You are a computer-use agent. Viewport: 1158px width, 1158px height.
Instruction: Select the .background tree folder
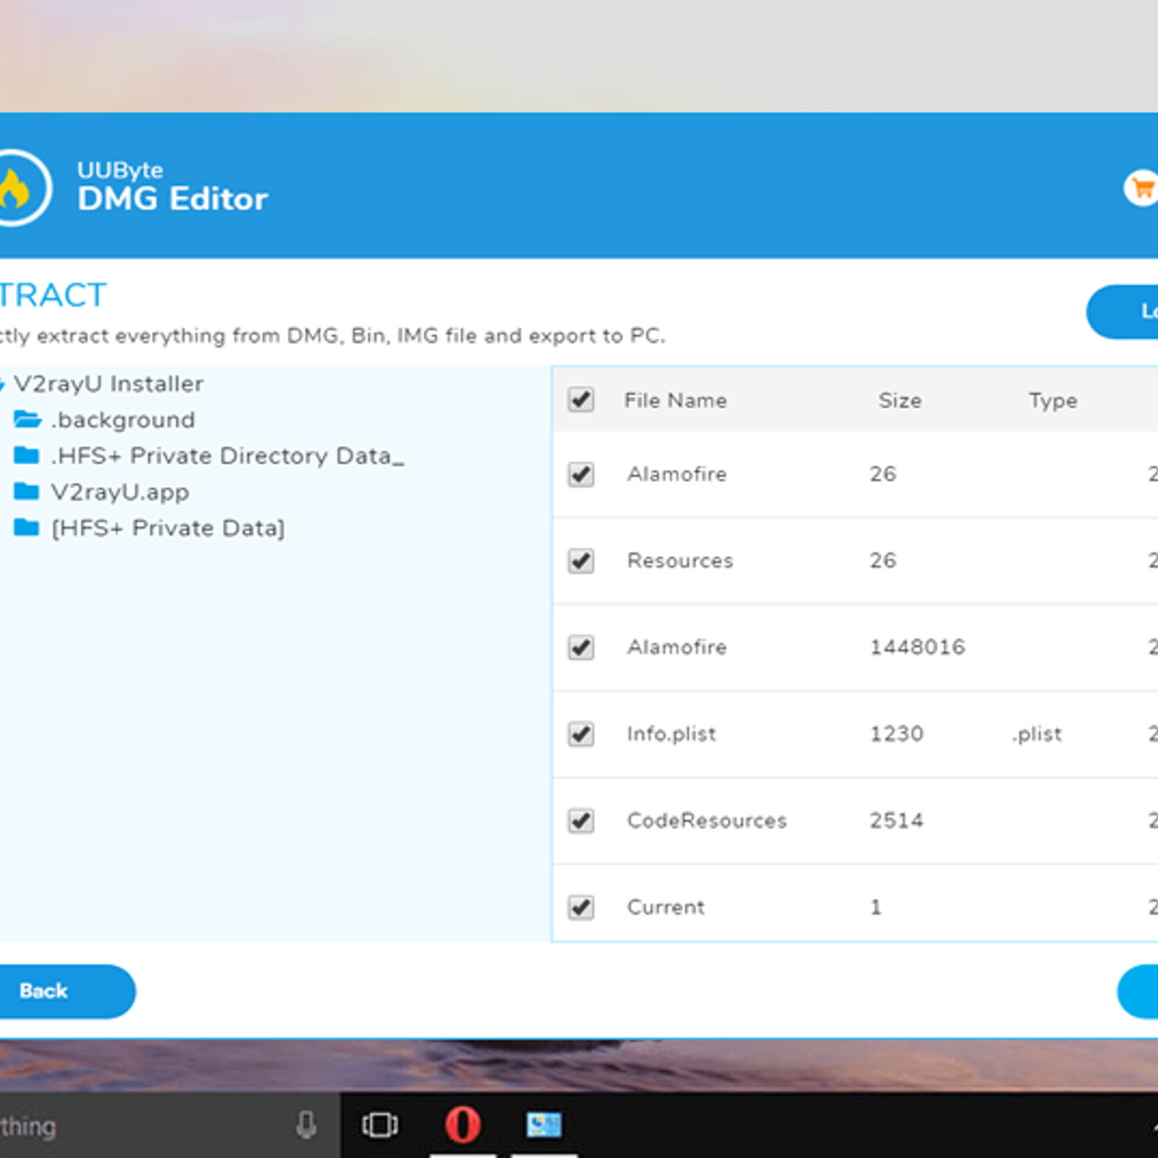pyautogui.click(x=123, y=420)
